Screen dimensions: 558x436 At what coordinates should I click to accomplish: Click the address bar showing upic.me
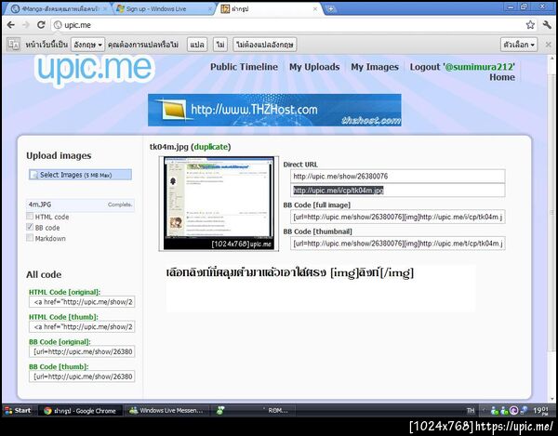click(288, 25)
